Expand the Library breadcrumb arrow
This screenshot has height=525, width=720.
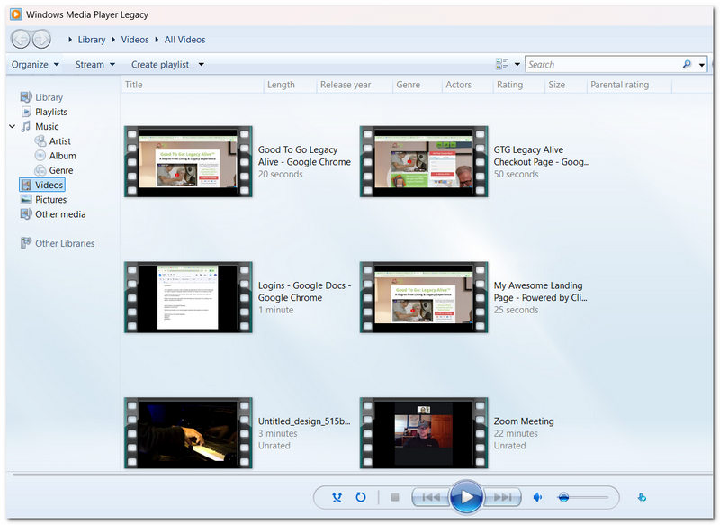70,40
